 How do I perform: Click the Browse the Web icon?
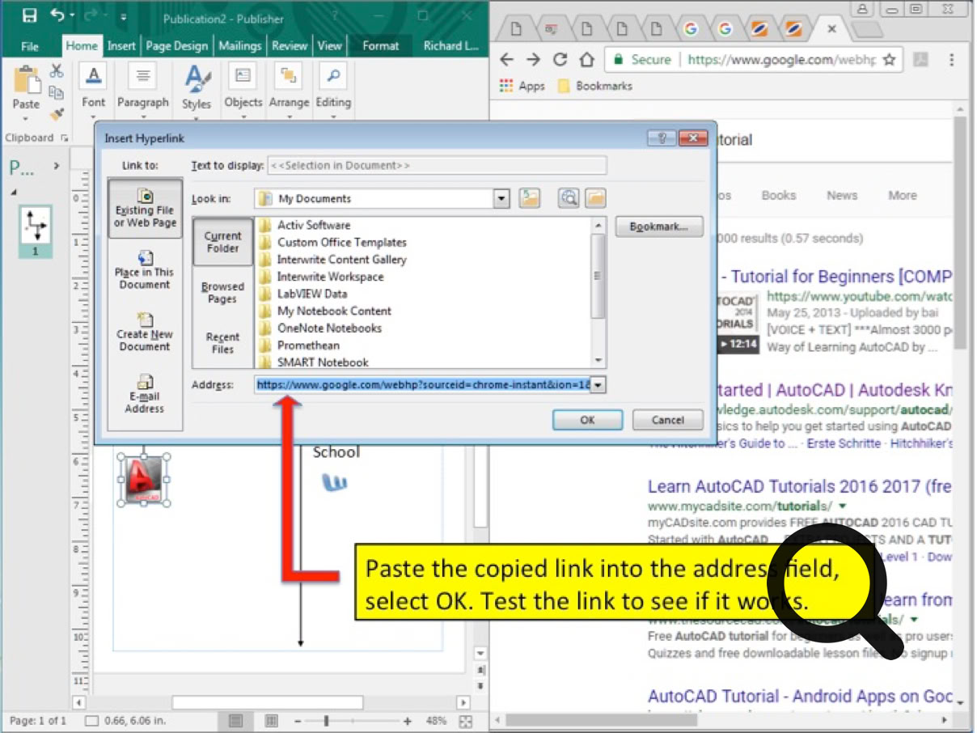(x=569, y=198)
